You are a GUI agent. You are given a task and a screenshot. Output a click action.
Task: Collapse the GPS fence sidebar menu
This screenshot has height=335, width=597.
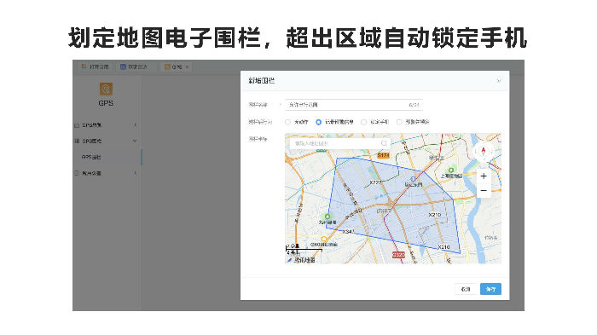pos(135,141)
